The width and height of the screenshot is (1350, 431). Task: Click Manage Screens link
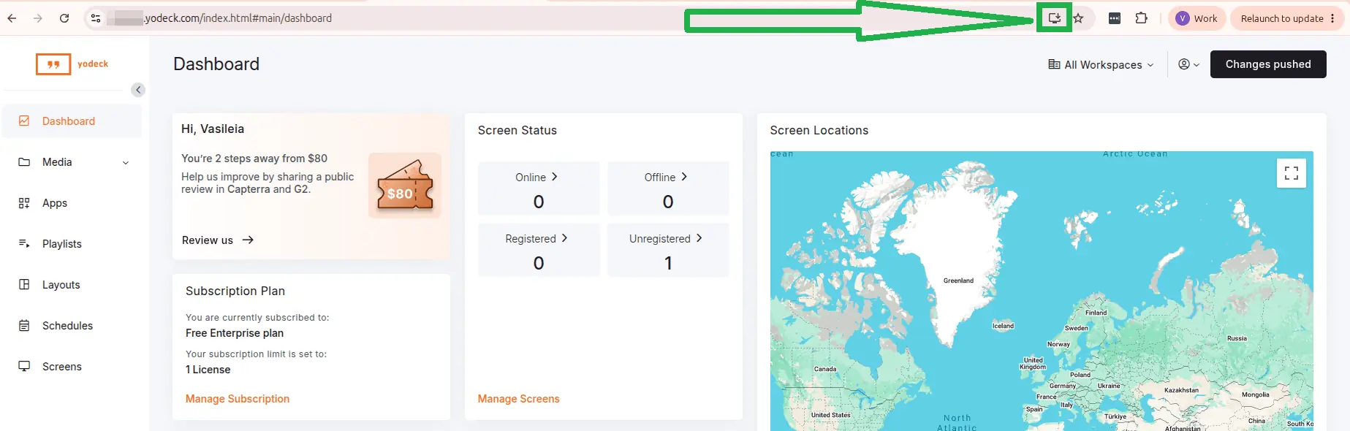[518, 399]
